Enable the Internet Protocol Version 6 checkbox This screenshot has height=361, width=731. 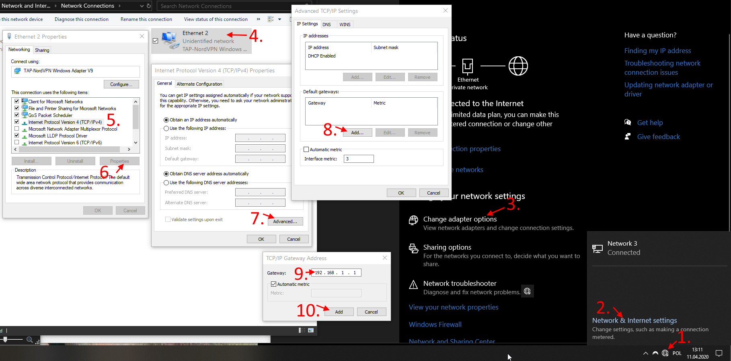point(17,142)
